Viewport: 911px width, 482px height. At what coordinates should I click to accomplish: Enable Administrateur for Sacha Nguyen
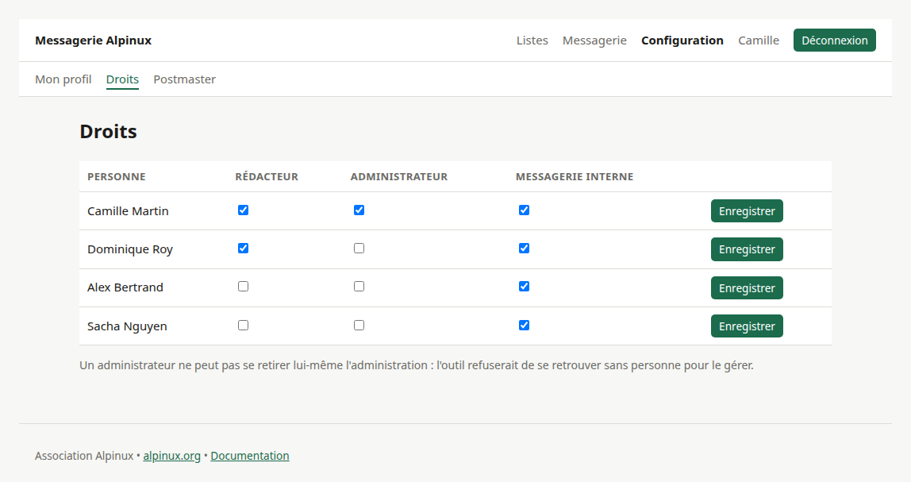[359, 325]
